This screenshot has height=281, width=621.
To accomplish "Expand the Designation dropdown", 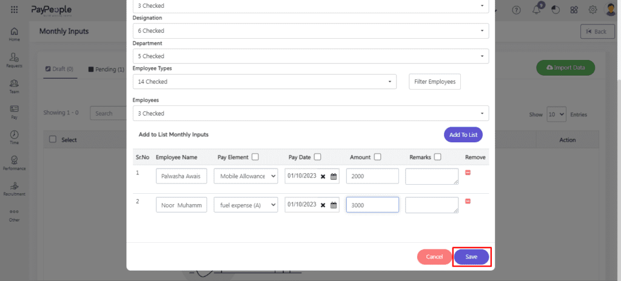I will pos(310,30).
